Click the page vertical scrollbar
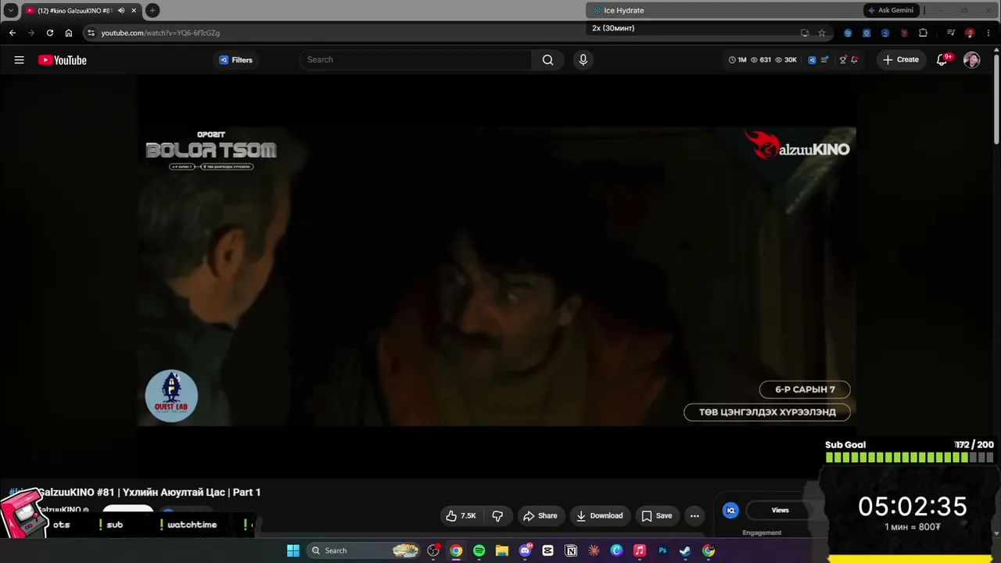The width and height of the screenshot is (1001, 563). click(996, 98)
